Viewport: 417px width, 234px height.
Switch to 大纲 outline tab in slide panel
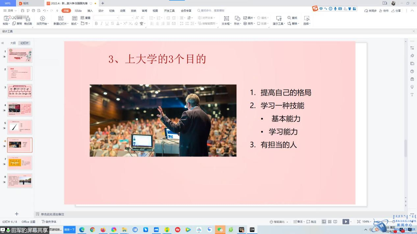(x=13, y=43)
